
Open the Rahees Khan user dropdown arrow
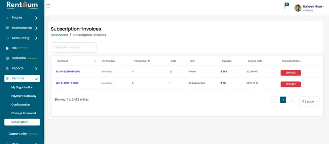(324, 7)
